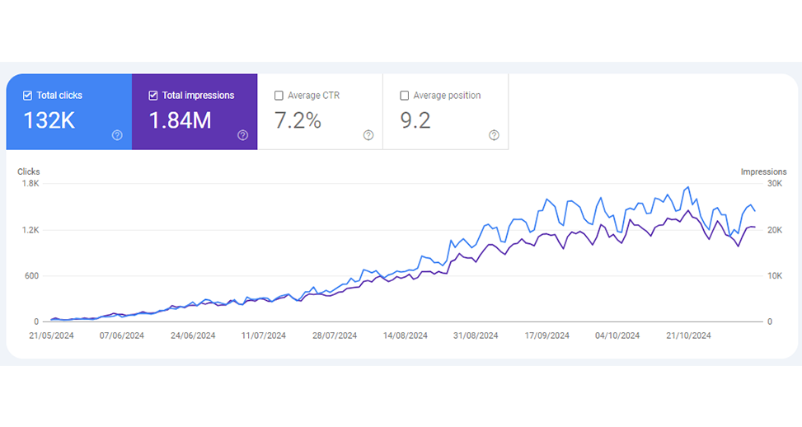Click the Impressions axis title on the right
This screenshot has width=802, height=427.
tap(763, 171)
